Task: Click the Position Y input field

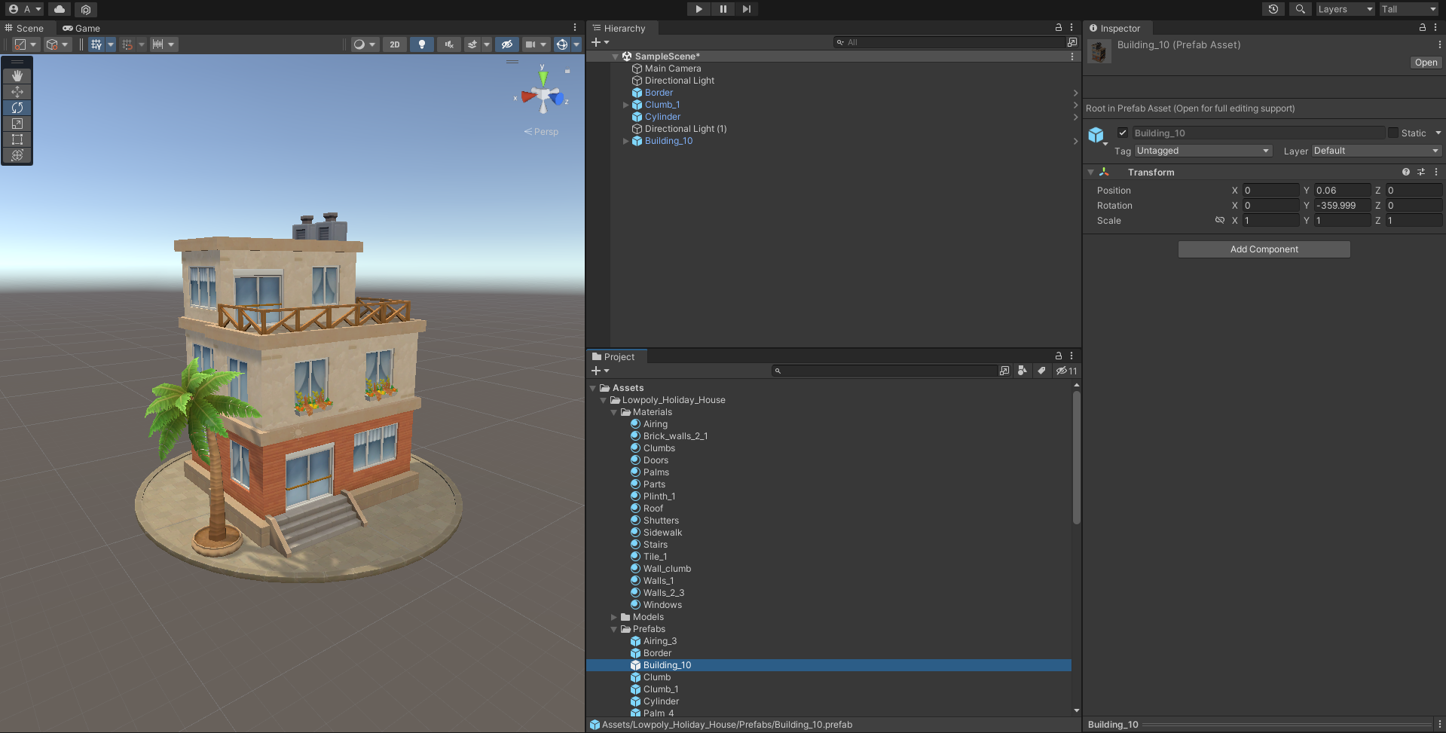Action: pos(1341,191)
